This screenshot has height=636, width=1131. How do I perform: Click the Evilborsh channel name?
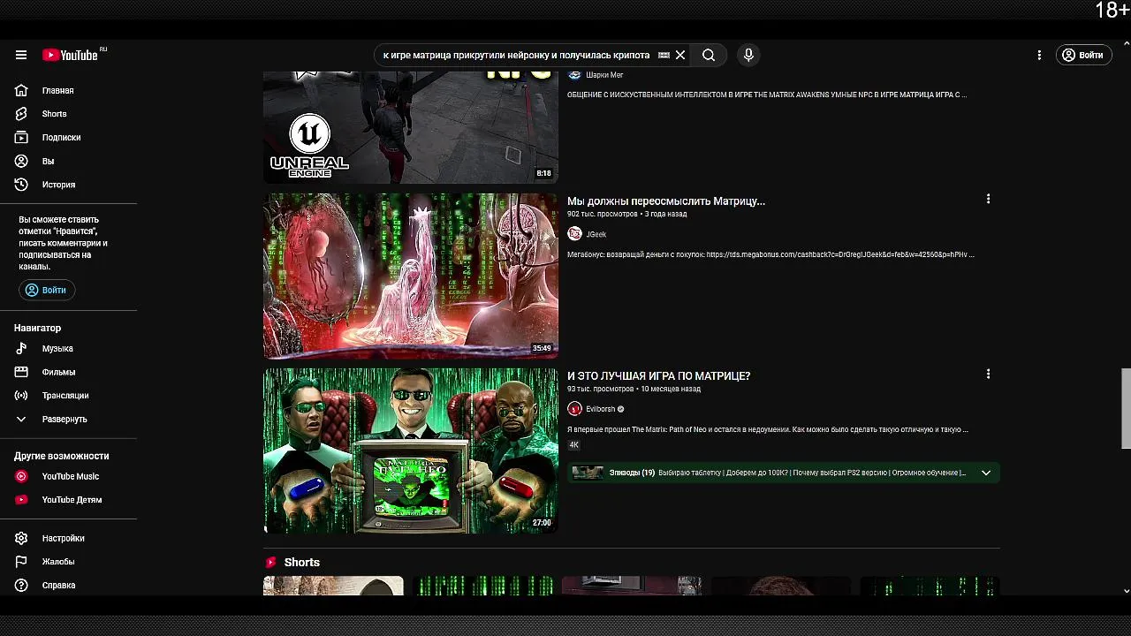[x=601, y=409]
